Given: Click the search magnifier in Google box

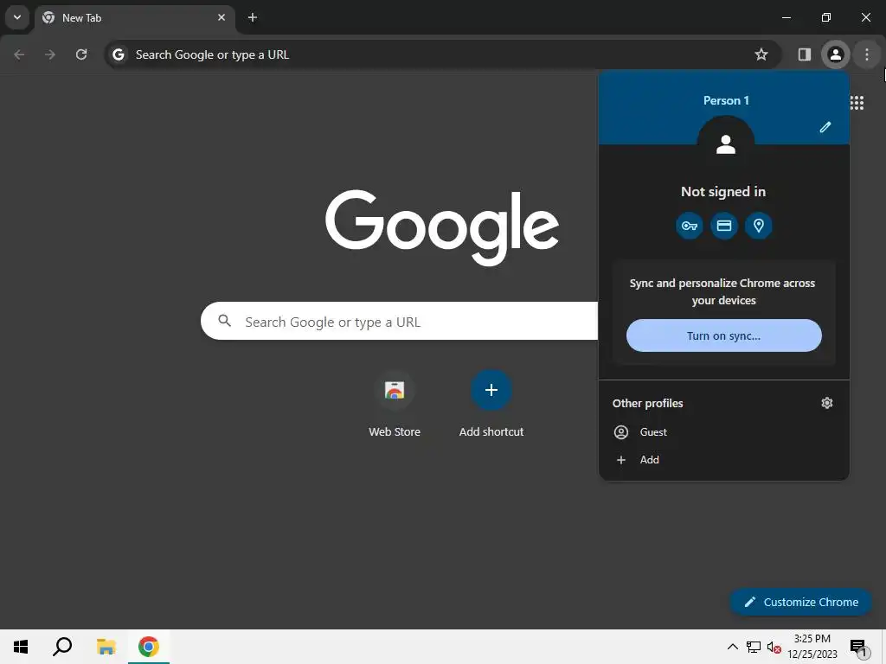Looking at the screenshot, I should click(224, 321).
